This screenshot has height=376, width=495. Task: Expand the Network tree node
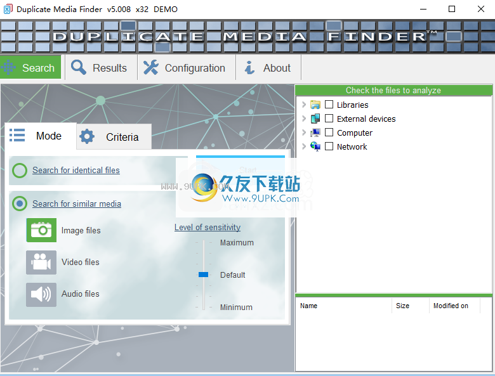[x=304, y=146]
